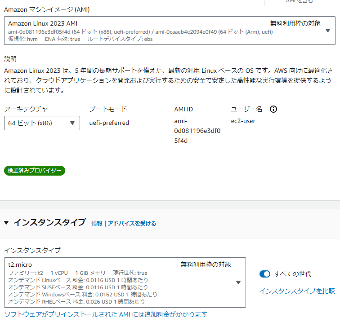
Task: Click the 無料利用枠の対象 label in the AMI box
Action: [295, 23]
